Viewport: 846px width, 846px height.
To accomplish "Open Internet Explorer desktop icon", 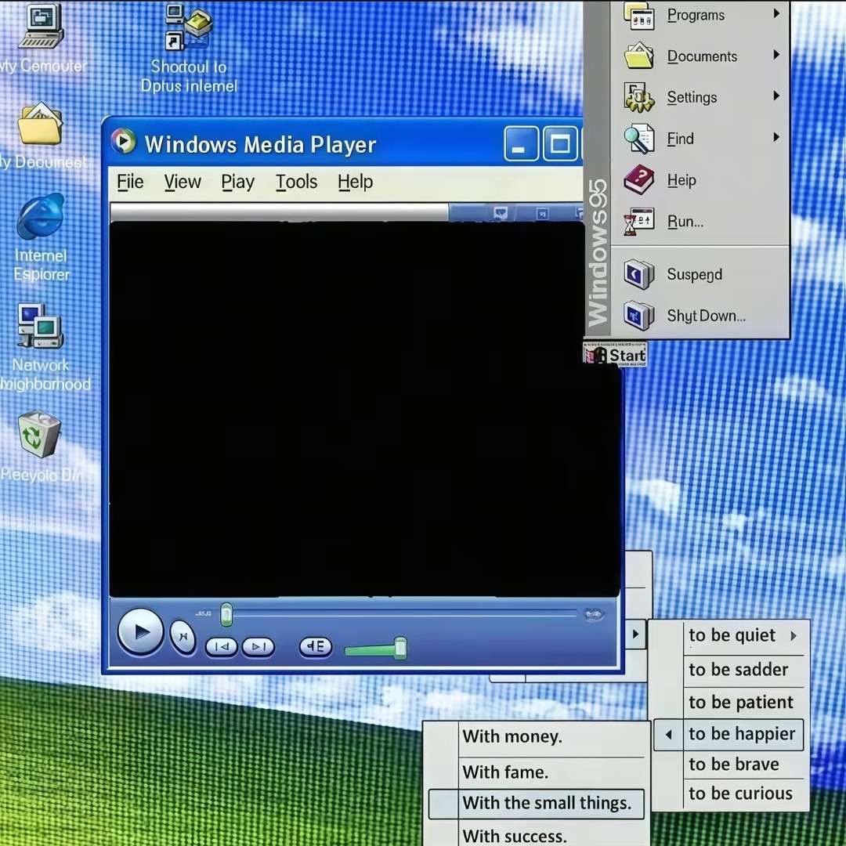I will [41, 217].
